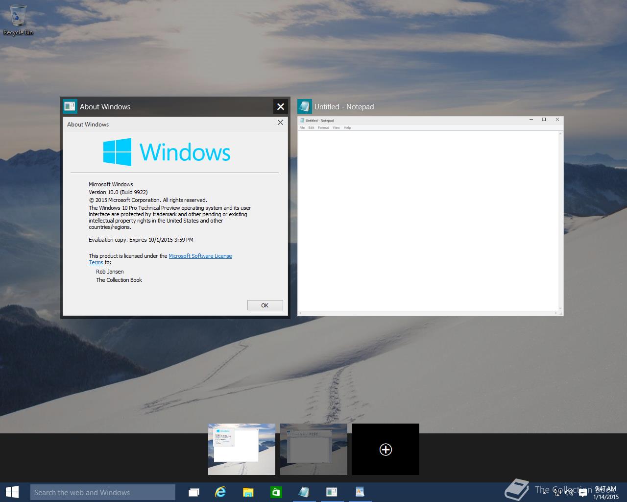
Task: Add a new virtual desktop with plus button
Action: [386, 449]
